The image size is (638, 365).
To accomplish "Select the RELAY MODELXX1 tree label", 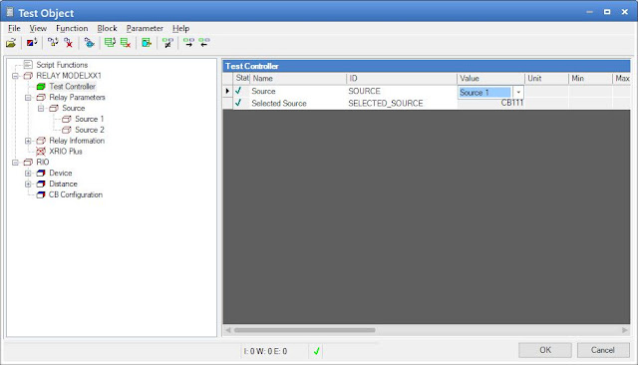I will click(x=69, y=76).
